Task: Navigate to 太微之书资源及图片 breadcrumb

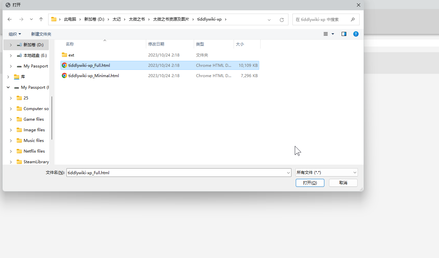Action: (171, 19)
